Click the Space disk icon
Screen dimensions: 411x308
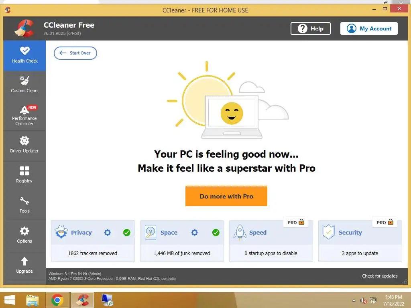[151, 232]
